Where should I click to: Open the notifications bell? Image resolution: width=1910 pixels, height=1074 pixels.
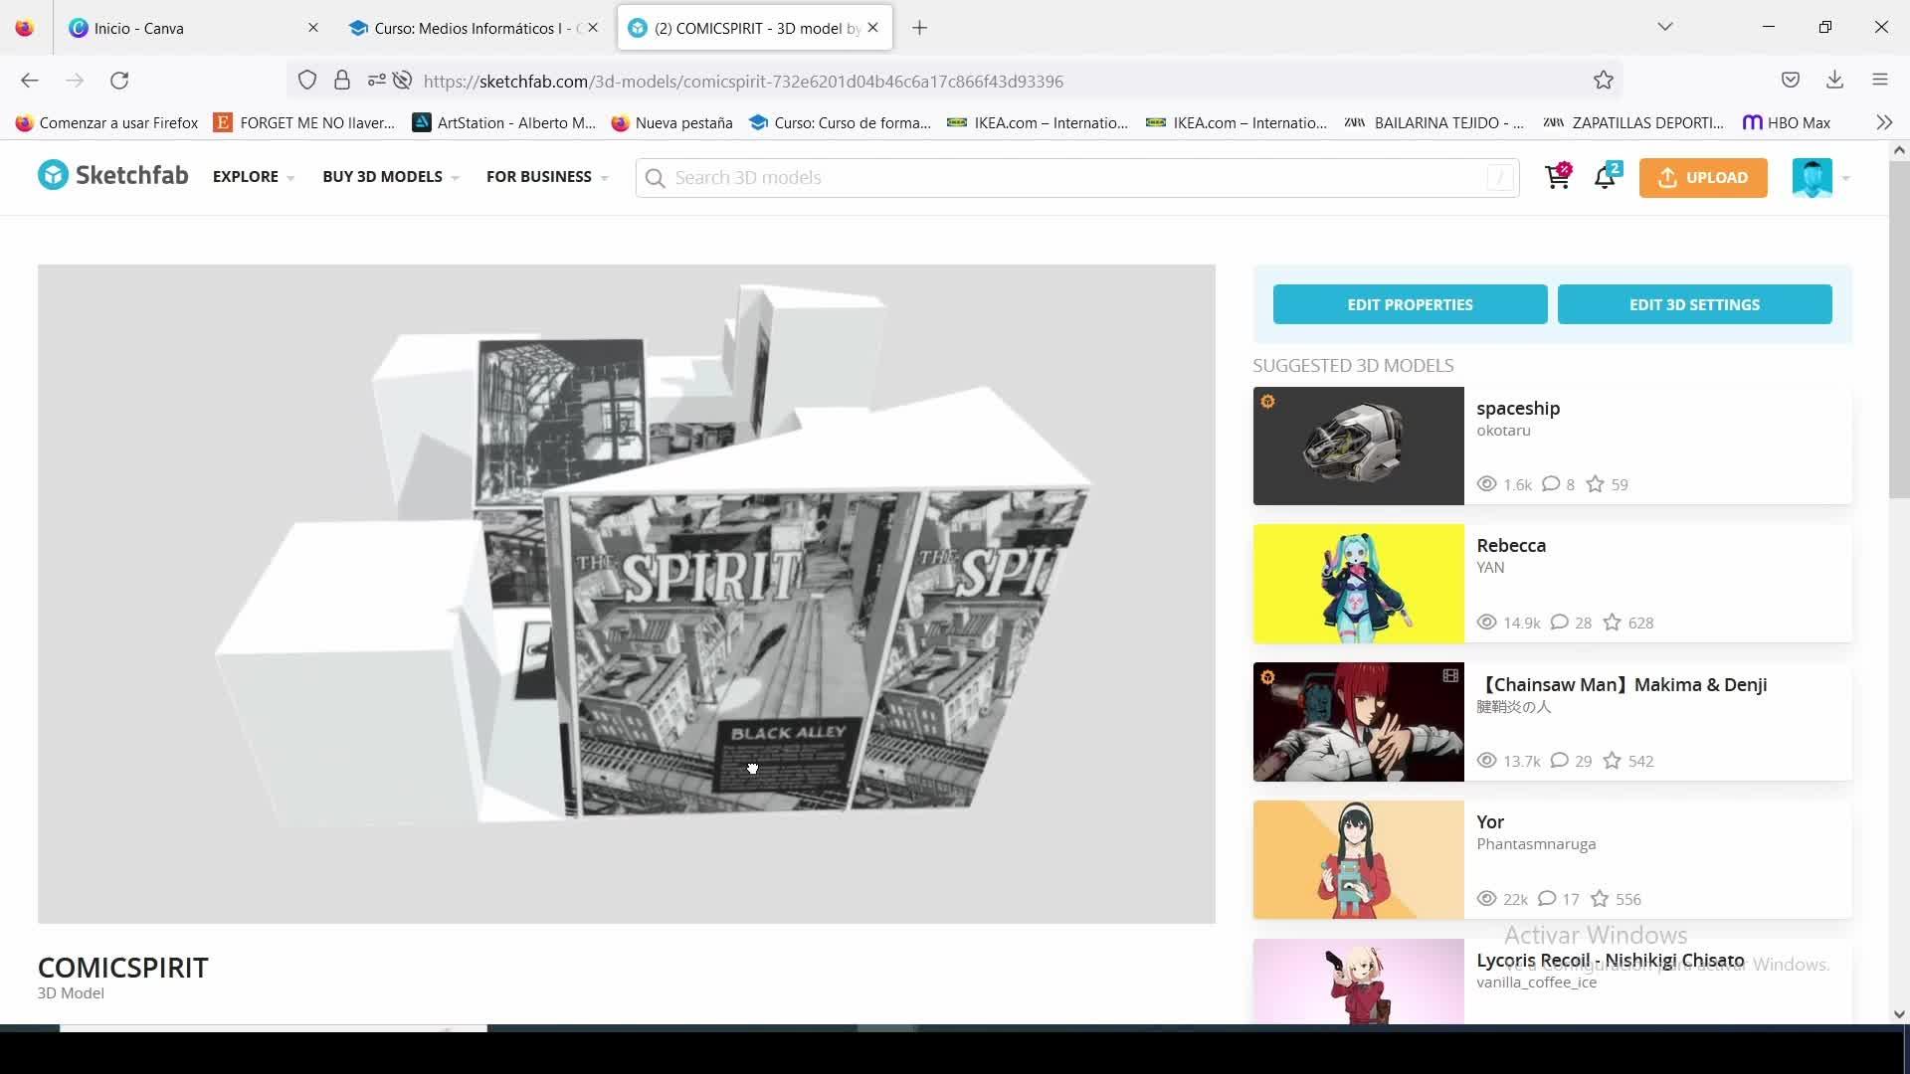click(1605, 178)
